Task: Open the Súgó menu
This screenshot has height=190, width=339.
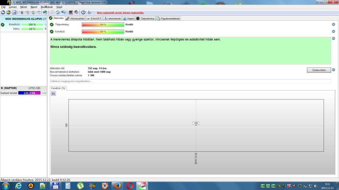Action: (59, 7)
